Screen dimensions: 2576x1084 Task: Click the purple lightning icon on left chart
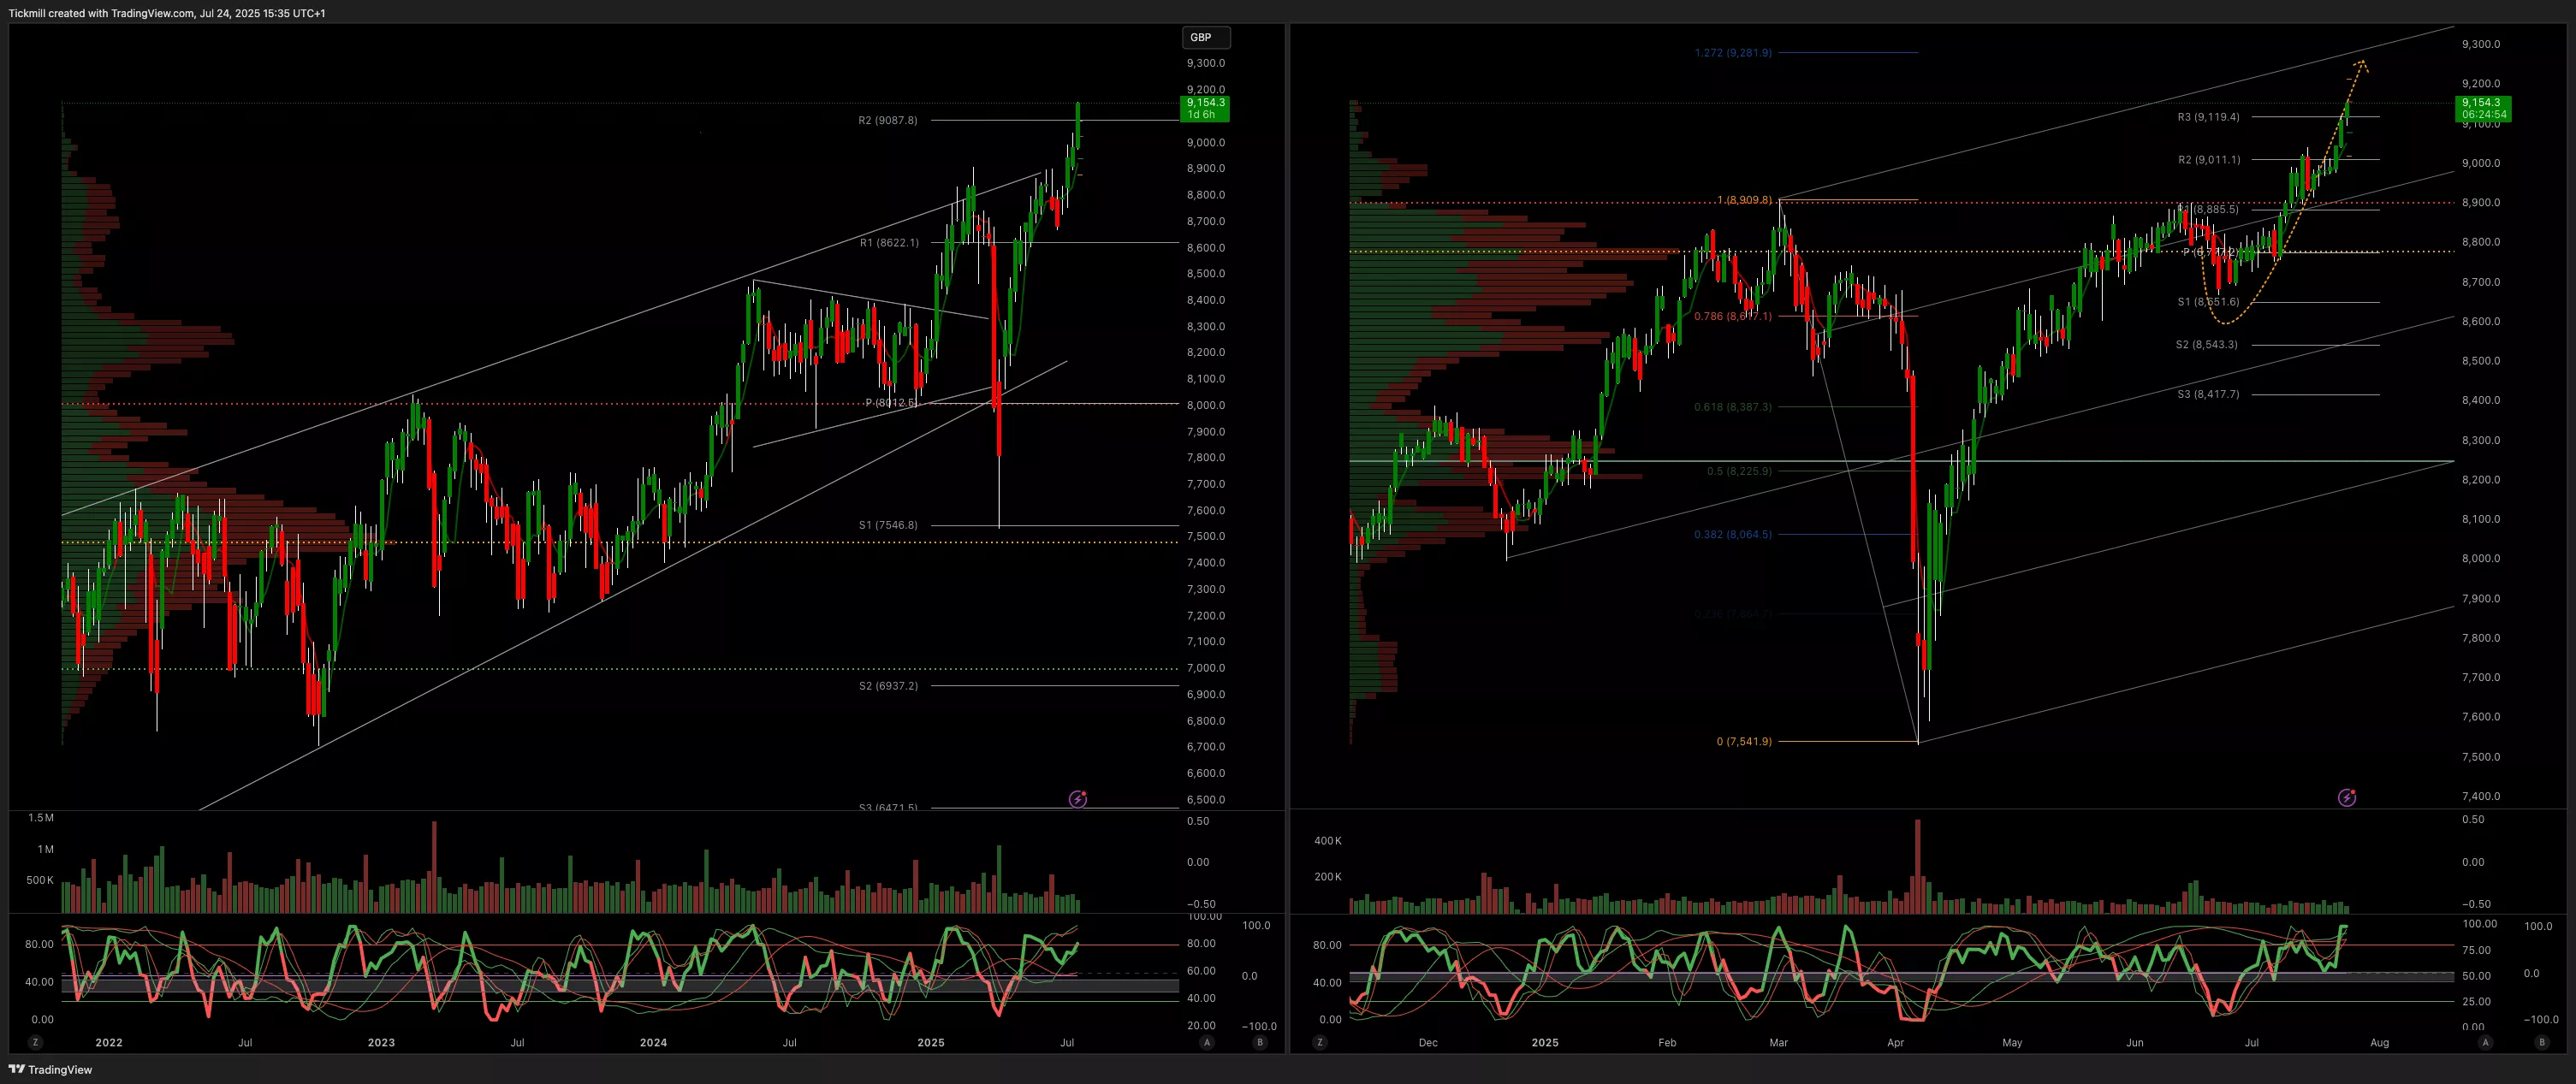(1078, 799)
